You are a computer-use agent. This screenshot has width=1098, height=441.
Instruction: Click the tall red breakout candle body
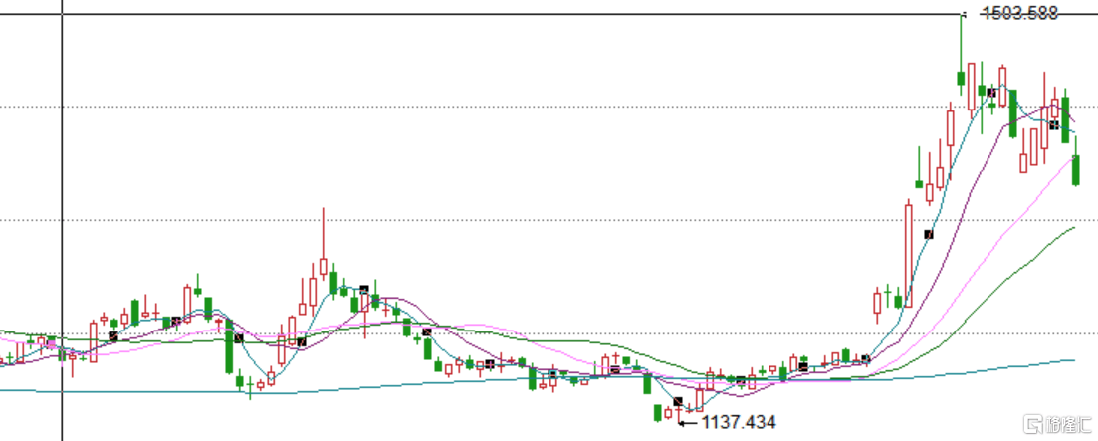tap(908, 254)
